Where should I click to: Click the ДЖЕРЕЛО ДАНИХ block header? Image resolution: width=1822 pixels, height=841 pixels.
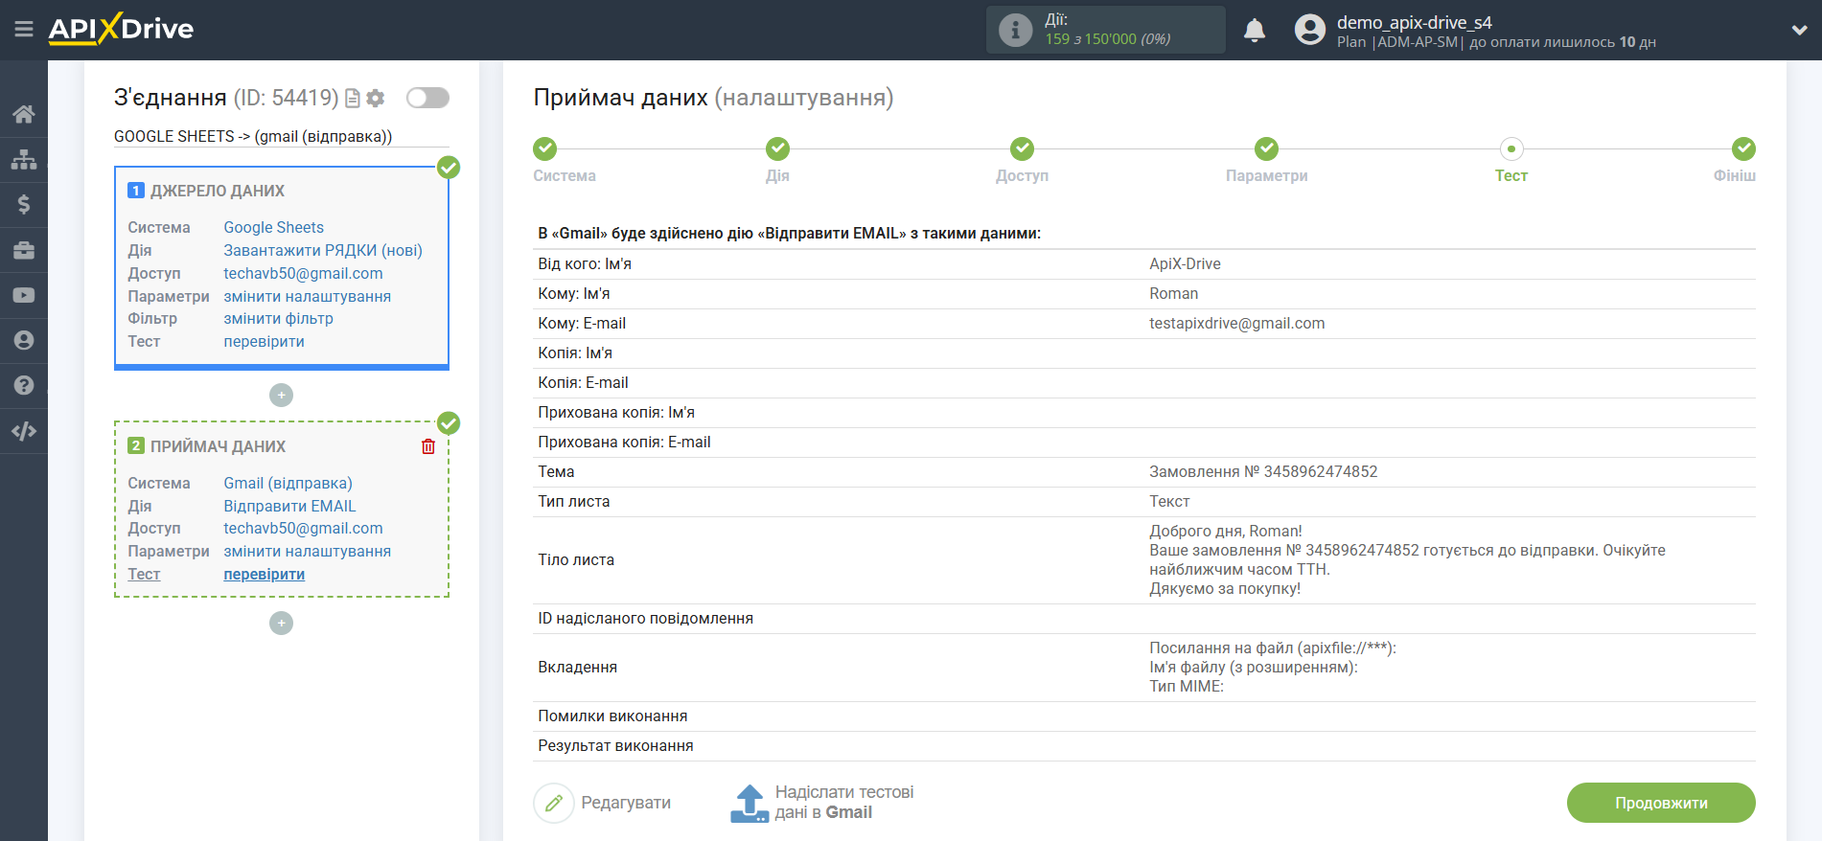[217, 191]
